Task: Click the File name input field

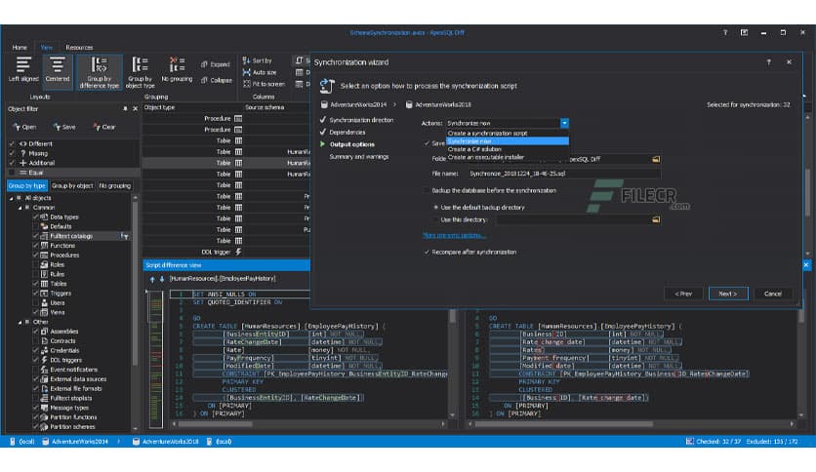Action: click(564, 174)
